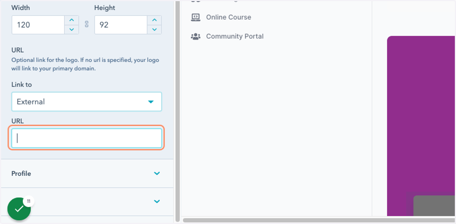
Task: Click the Height input field showing 92
Action: coord(121,25)
